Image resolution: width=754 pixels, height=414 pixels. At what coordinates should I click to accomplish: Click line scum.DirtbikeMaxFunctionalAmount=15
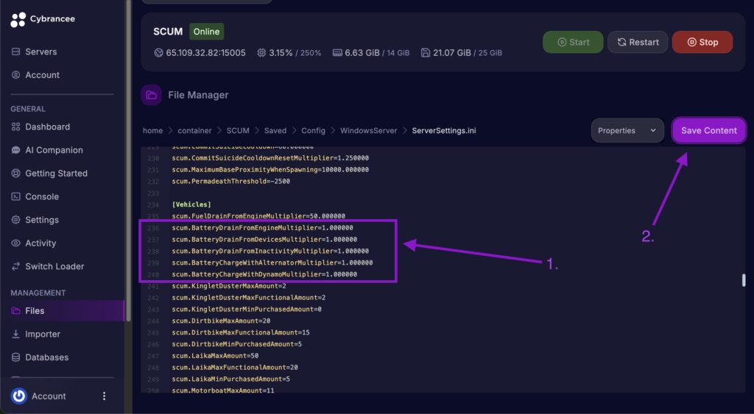click(241, 332)
